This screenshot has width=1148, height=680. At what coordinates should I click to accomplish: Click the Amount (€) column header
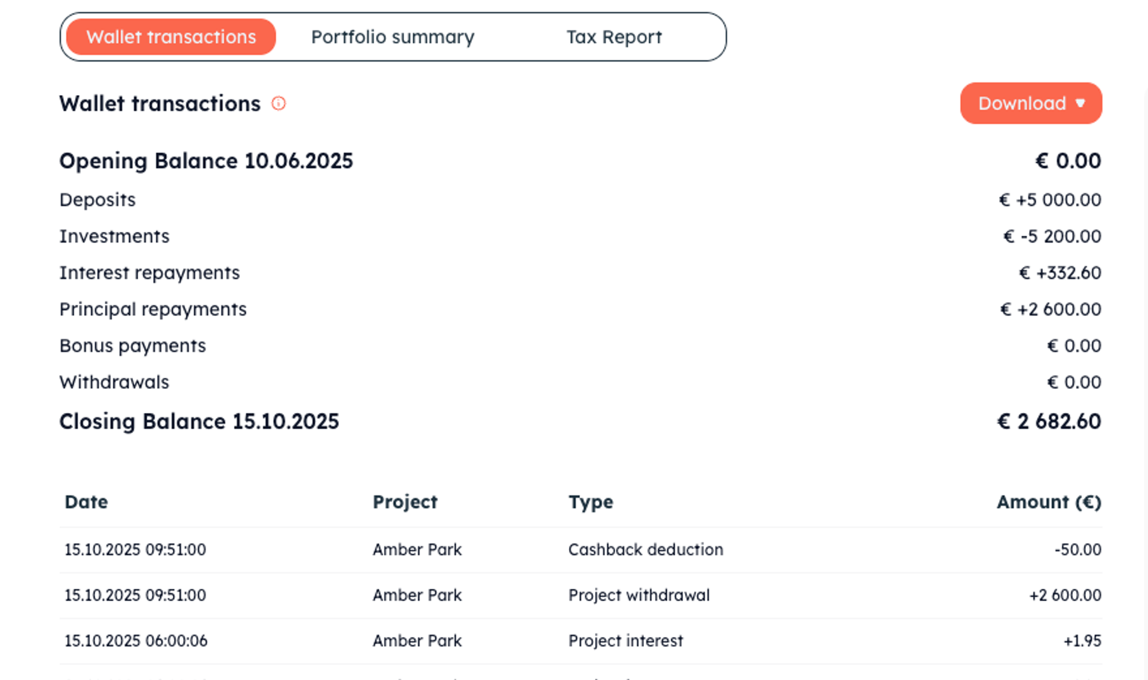coord(1048,502)
